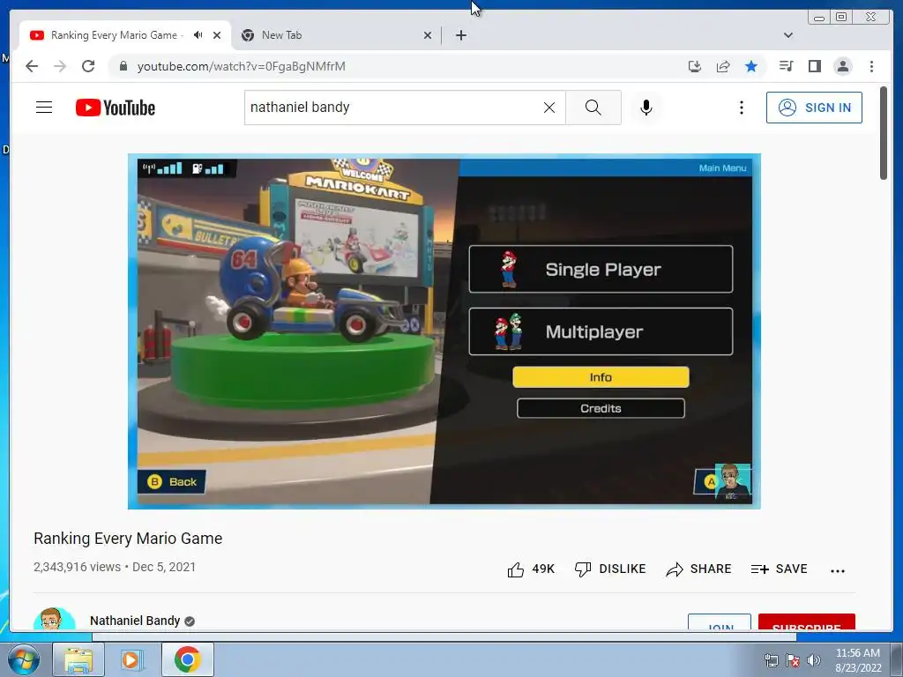Viewport: 903px width, 677px height.
Task: Click the padlock site info icon
Action: [123, 66]
